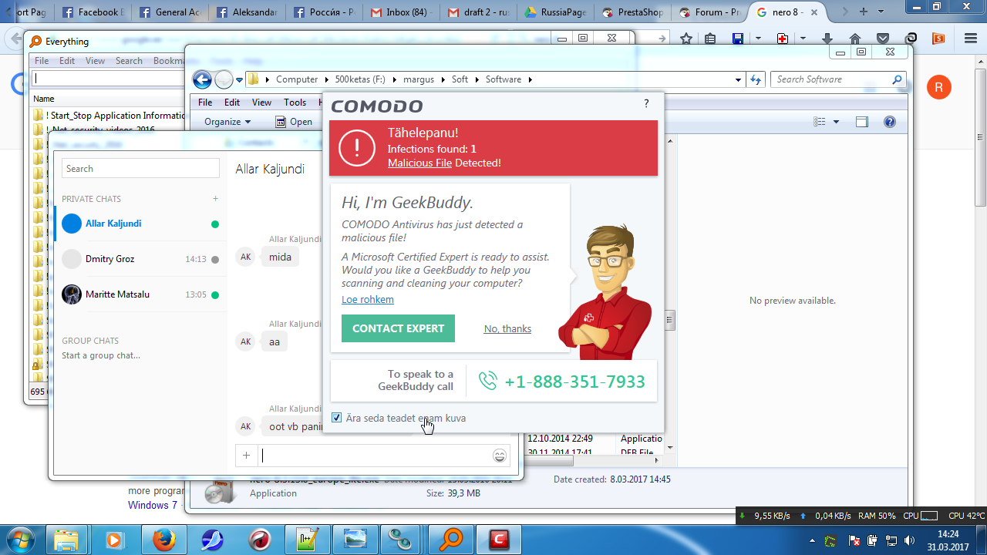List all browser tabs dropdown arrow

[x=881, y=12]
